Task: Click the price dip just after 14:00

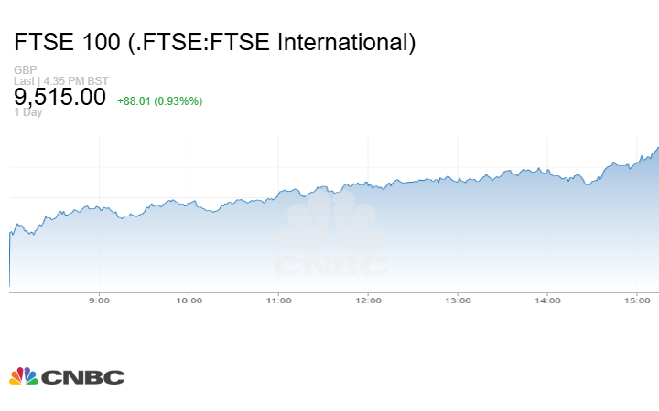Action: pos(587,184)
